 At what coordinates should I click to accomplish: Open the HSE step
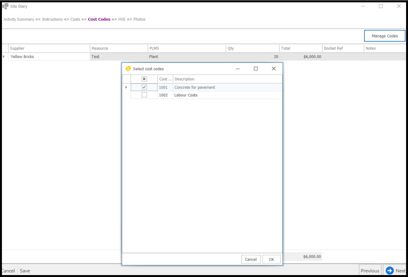tap(122, 19)
